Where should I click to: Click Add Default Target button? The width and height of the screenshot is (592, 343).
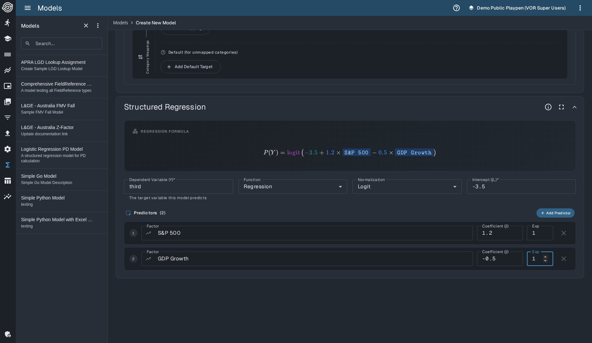(190, 67)
